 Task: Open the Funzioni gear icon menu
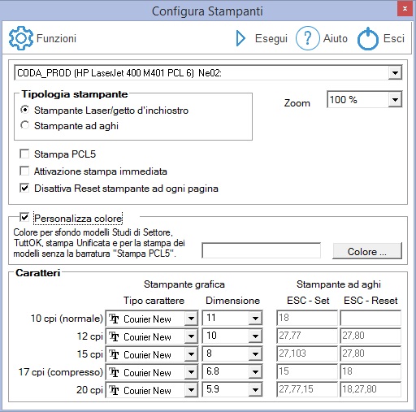(x=21, y=38)
